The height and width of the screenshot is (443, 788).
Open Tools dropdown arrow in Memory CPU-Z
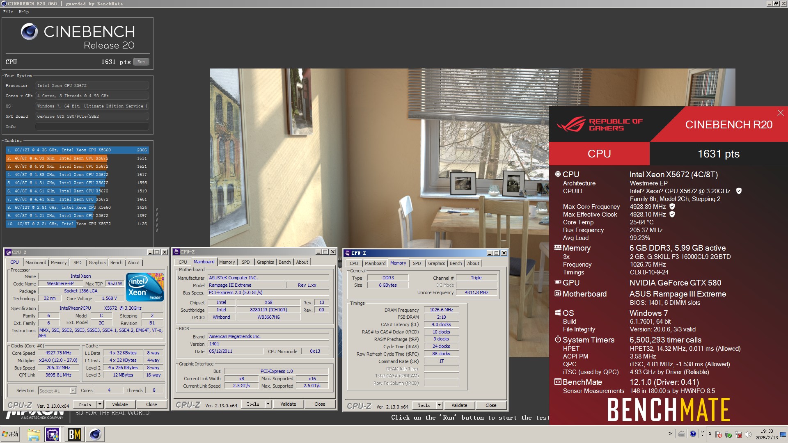click(x=439, y=405)
